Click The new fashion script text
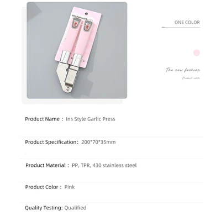Screen dimensions: 221x221 (182, 70)
